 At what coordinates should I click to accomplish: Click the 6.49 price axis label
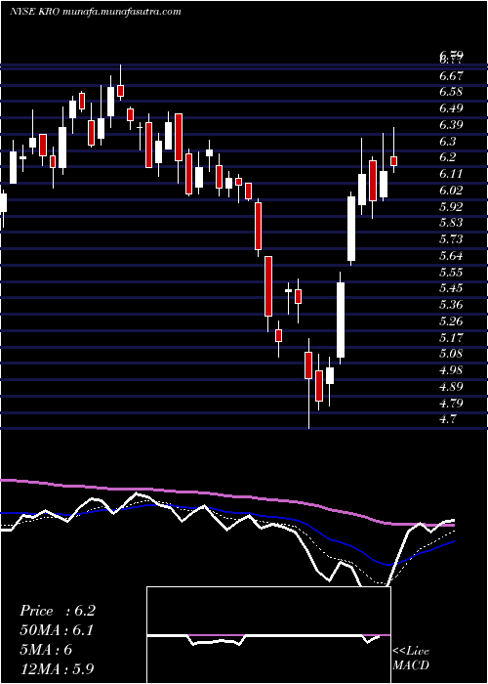coord(451,108)
